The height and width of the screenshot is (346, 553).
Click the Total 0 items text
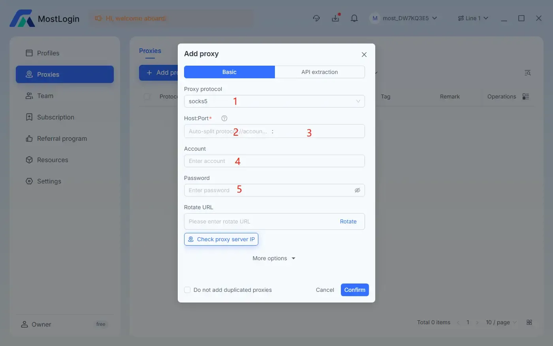tap(434, 322)
